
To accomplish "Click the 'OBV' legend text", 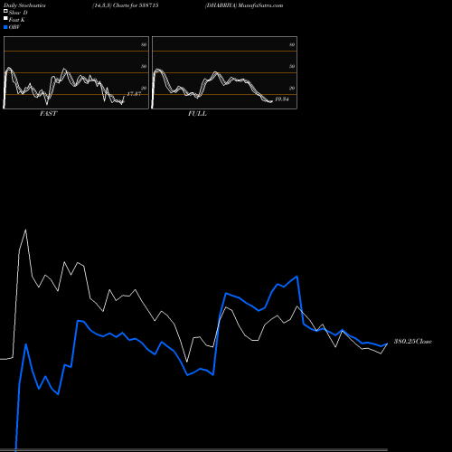I will click(14, 27).
